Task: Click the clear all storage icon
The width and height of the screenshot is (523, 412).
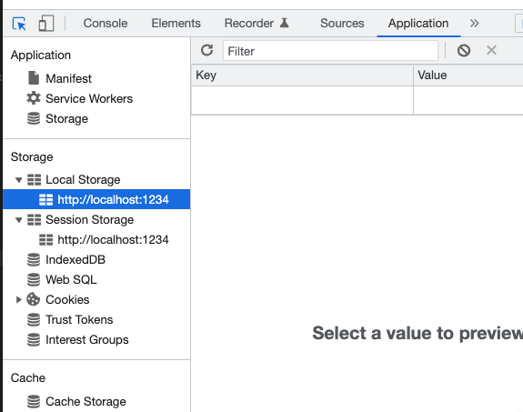Action: point(464,50)
